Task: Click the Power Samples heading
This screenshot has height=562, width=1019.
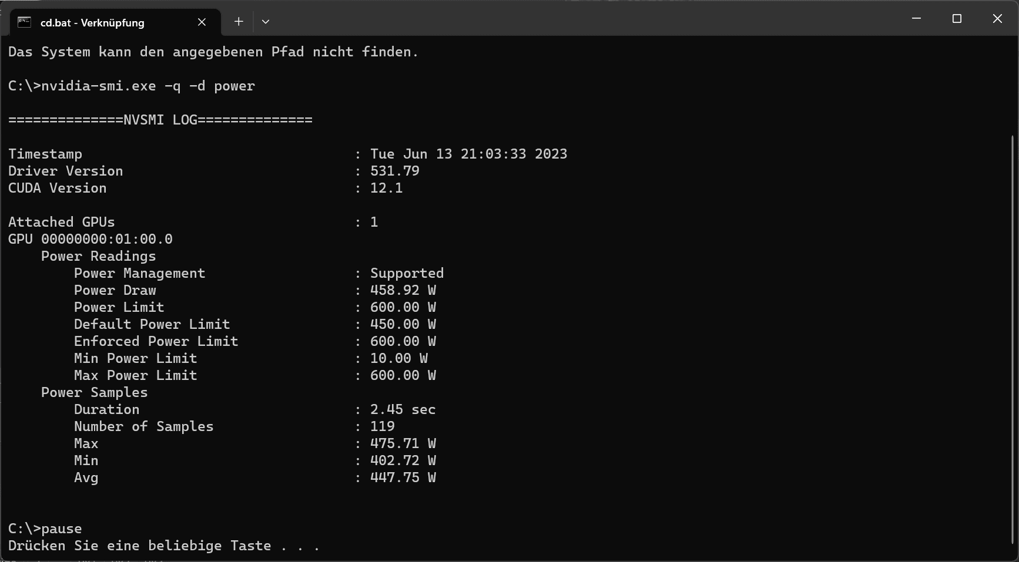Action: tap(95, 392)
